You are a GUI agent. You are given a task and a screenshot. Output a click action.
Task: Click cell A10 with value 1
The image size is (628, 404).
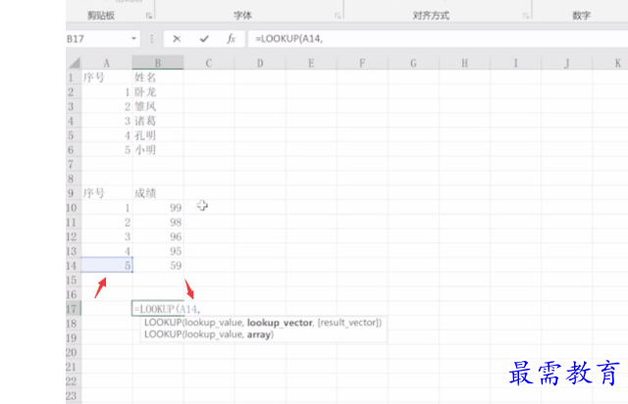pos(107,208)
